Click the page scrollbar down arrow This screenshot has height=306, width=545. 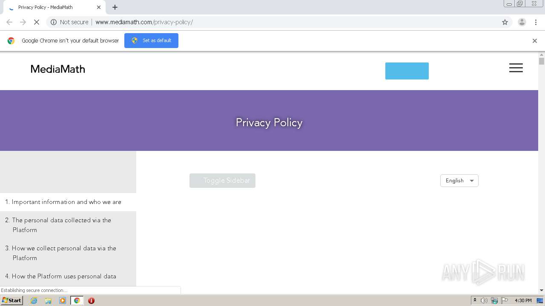[542, 290]
